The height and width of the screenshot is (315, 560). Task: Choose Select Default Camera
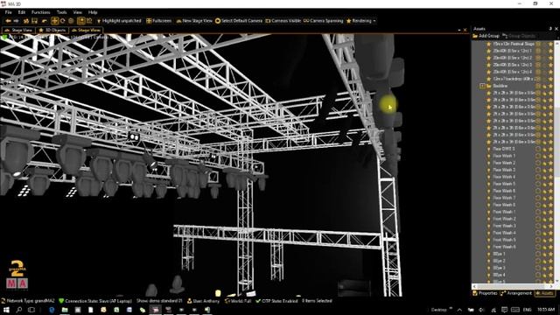coord(239,21)
